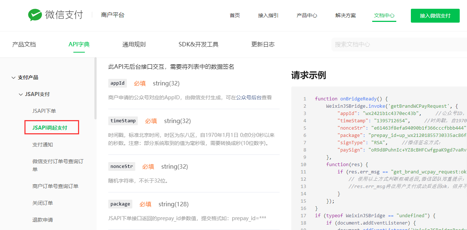Collapse the 支付产品 chevron

(x=14, y=77)
